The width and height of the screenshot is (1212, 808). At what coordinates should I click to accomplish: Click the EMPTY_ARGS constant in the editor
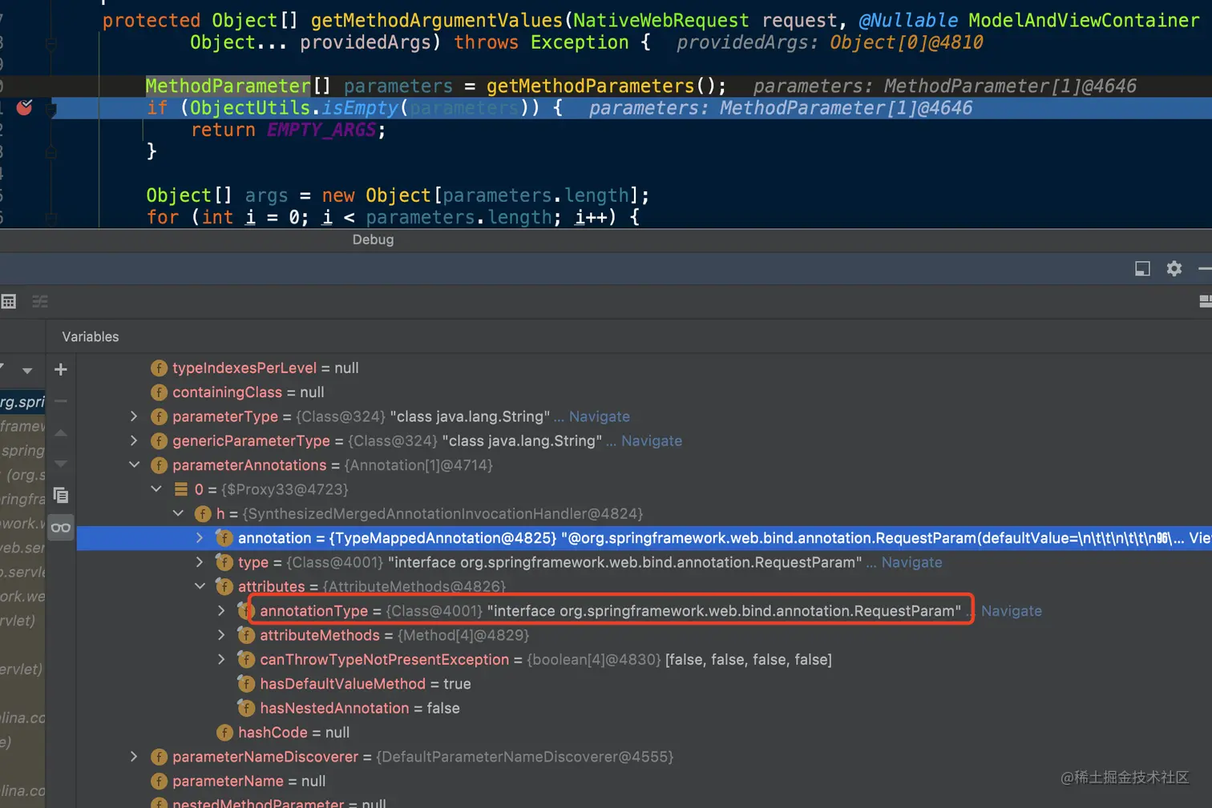click(x=321, y=130)
